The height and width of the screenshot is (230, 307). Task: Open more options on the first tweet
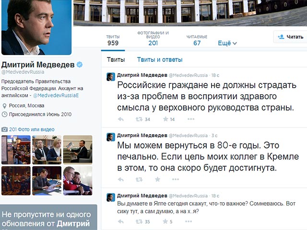coord(191,119)
